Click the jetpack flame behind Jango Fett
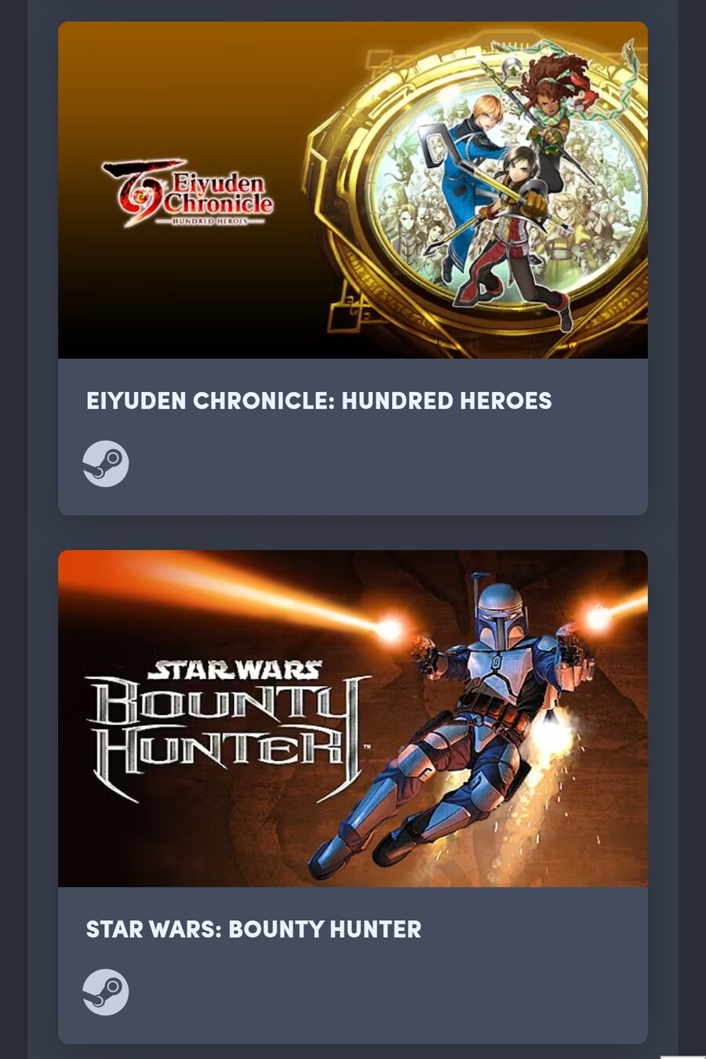Viewport: 706px width, 1059px height. pos(554,737)
